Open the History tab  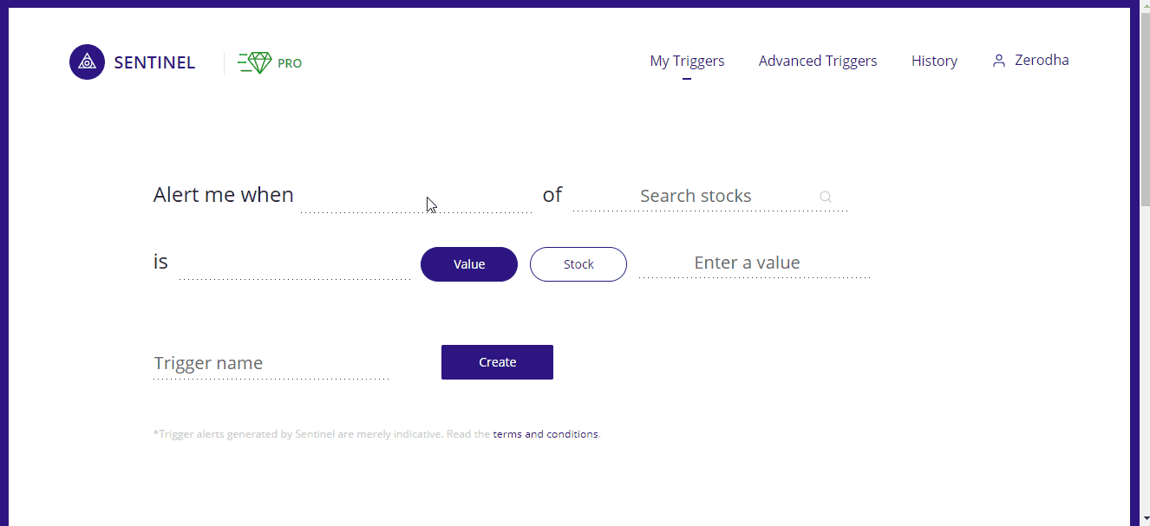pos(934,61)
